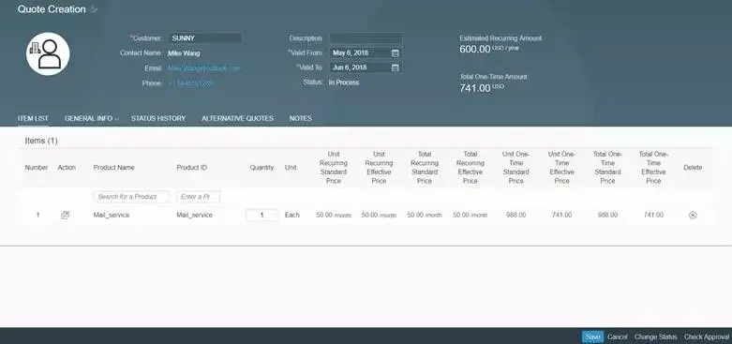Click the contact phone number link
Viewport: 732px width, 344px height.
(190, 83)
